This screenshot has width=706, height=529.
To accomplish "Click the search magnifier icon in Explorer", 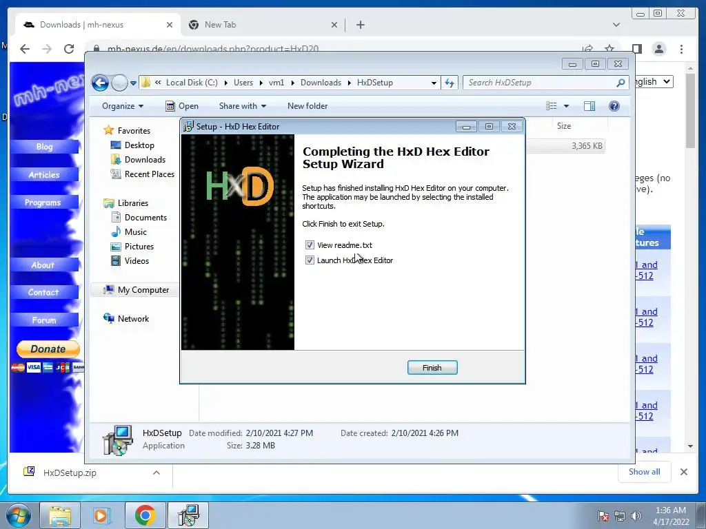I will tap(621, 83).
